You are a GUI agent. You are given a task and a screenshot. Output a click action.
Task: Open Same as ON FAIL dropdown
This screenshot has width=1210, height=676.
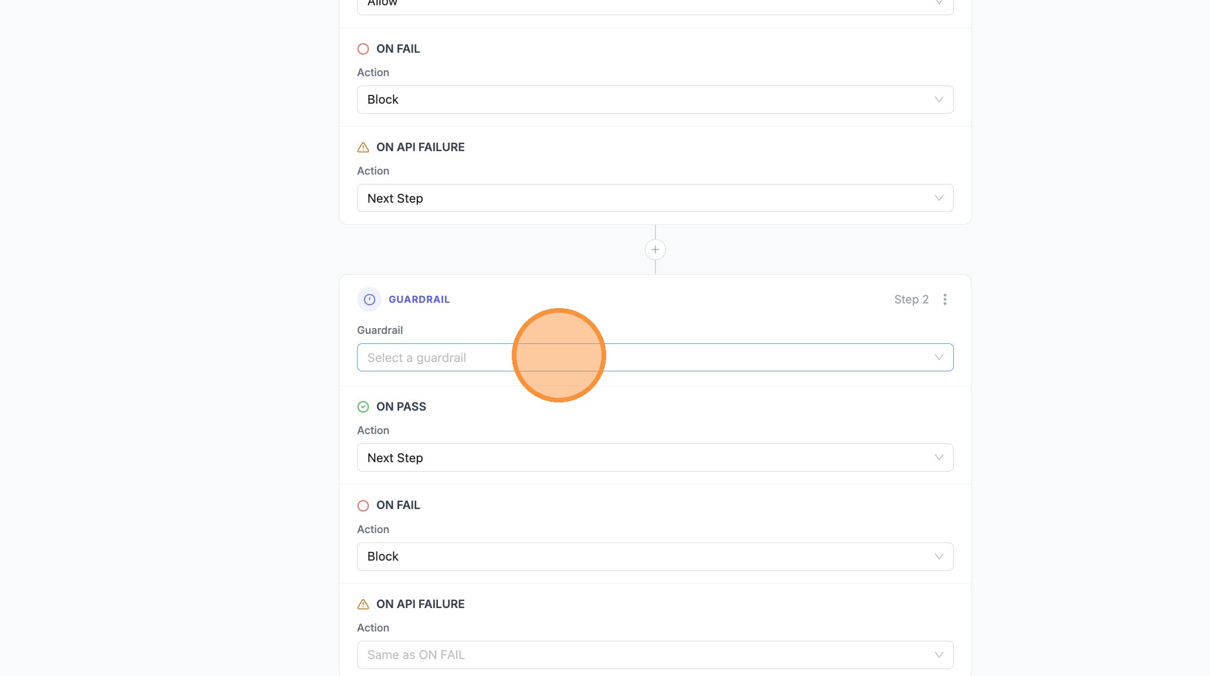[655, 655]
